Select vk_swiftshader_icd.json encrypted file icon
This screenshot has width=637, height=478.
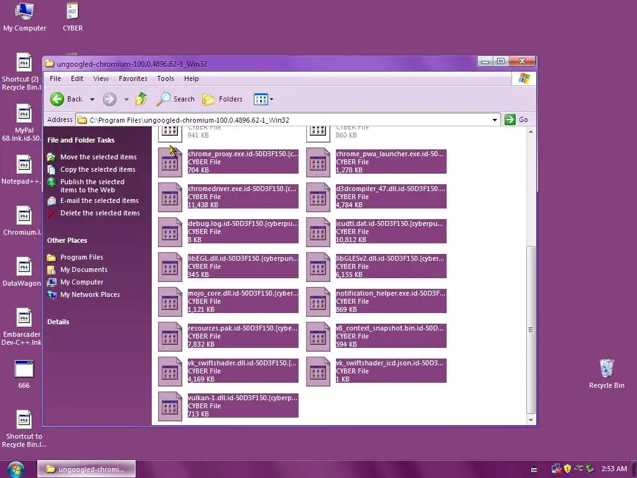pyautogui.click(x=318, y=372)
